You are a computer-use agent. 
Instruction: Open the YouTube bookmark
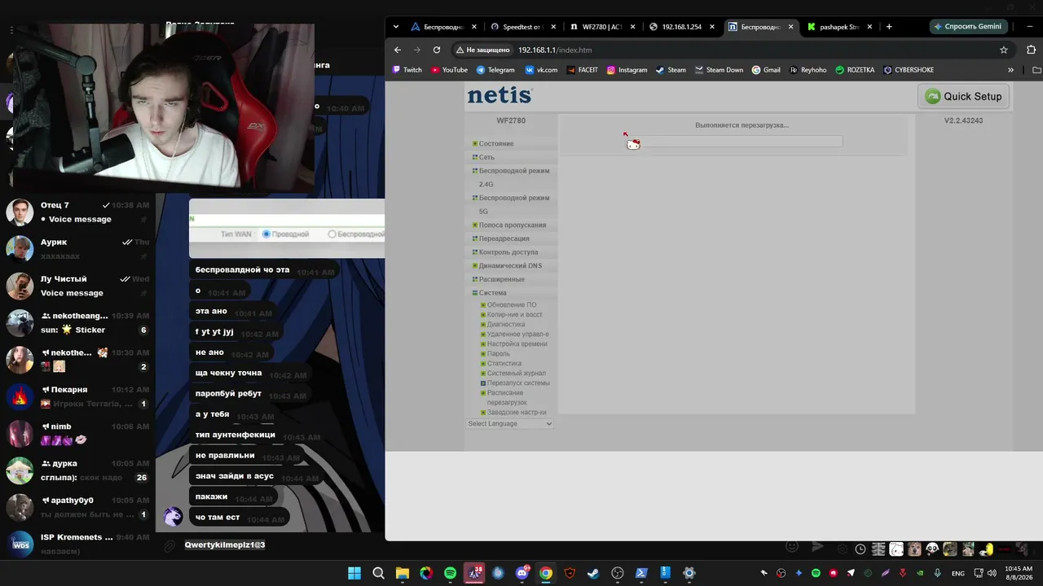[449, 70]
